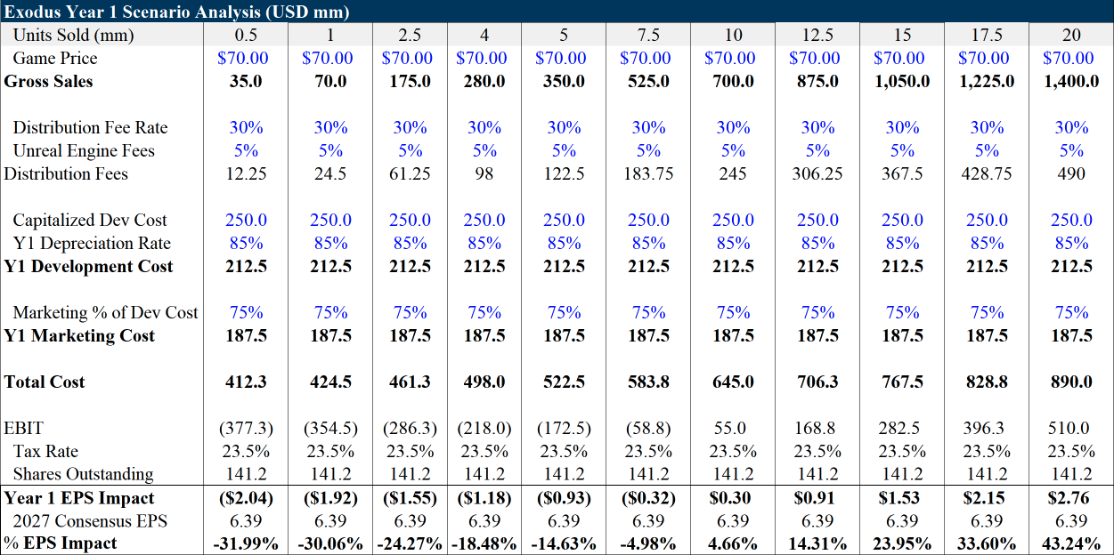Click the EBIT value (58.8)
Viewport: 1114px width, 555px height.
click(x=648, y=428)
